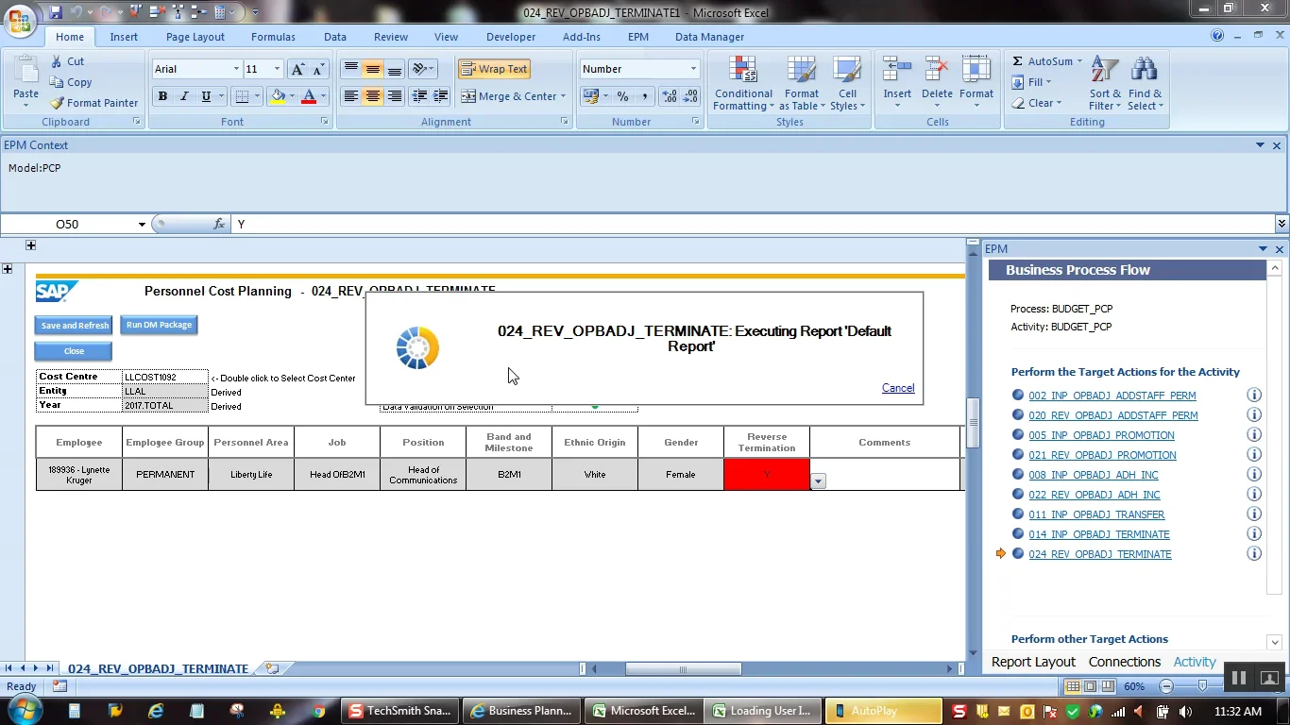Image resolution: width=1290 pixels, height=725 pixels.
Task: Toggle the Page Layout view button in status bar
Action: (1091, 686)
